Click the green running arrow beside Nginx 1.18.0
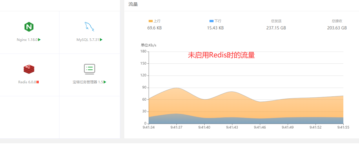 pyautogui.click(x=39, y=40)
